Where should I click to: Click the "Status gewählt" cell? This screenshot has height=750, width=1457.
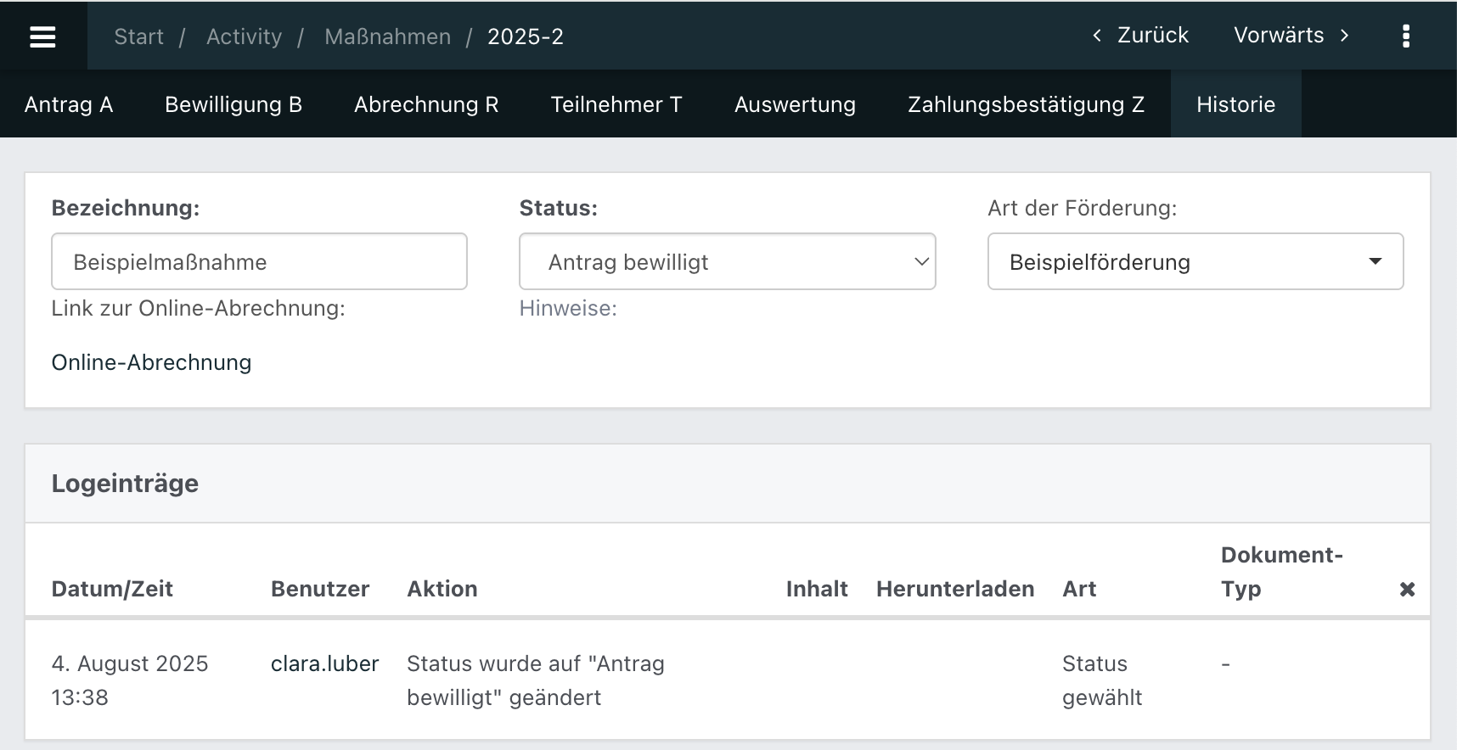[1102, 680]
